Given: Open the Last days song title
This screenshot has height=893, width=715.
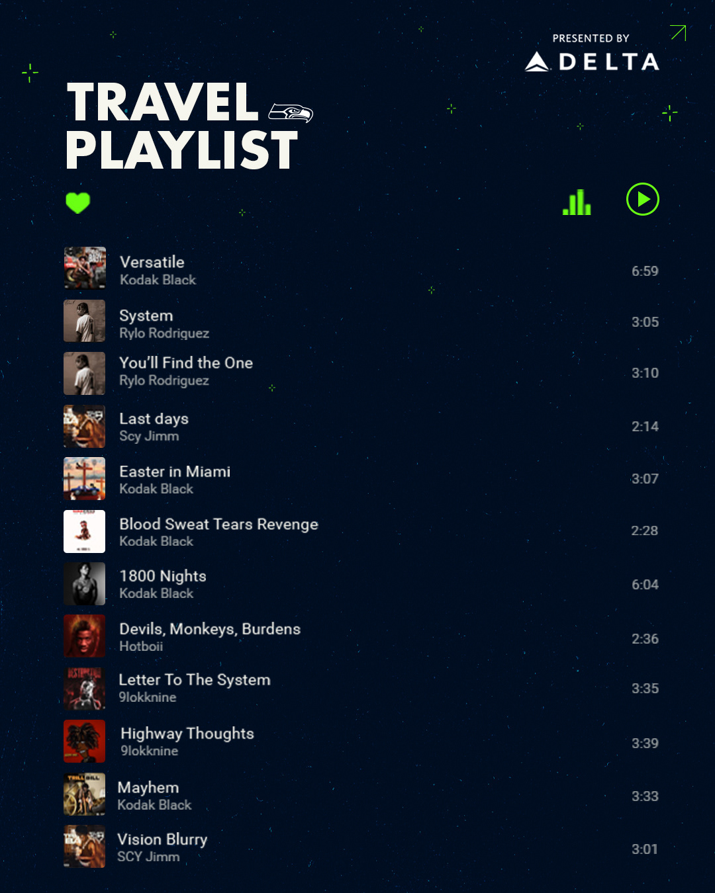Looking at the screenshot, I should pyautogui.click(x=154, y=419).
